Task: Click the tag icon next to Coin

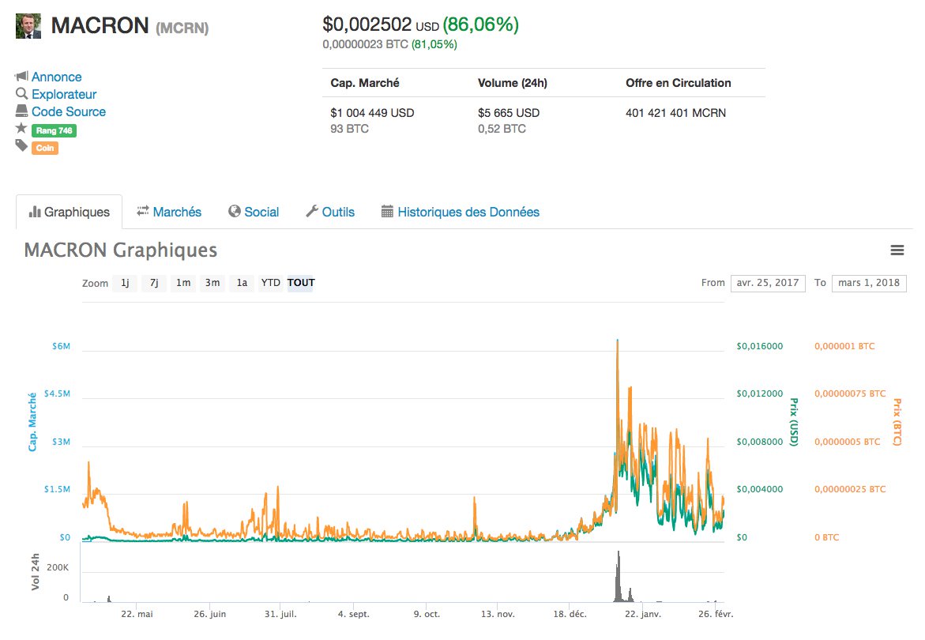Action: pyautogui.click(x=21, y=146)
